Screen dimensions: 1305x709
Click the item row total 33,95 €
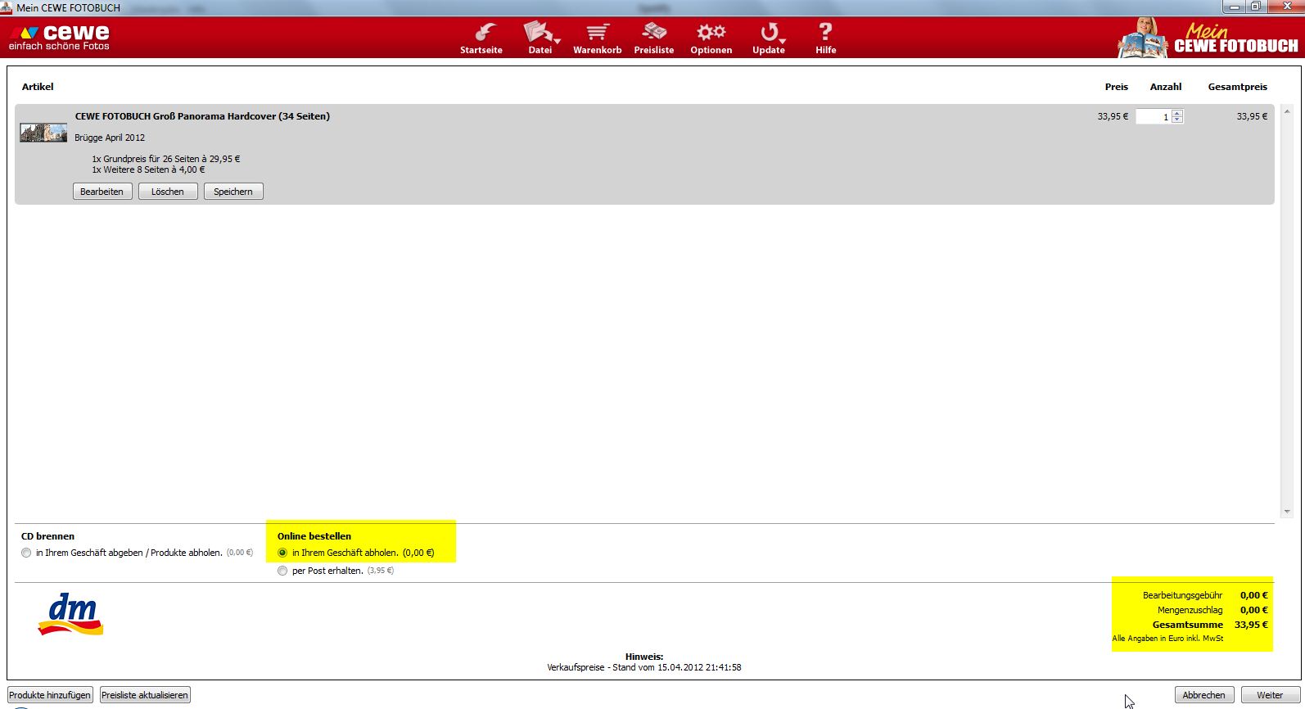coord(1252,116)
